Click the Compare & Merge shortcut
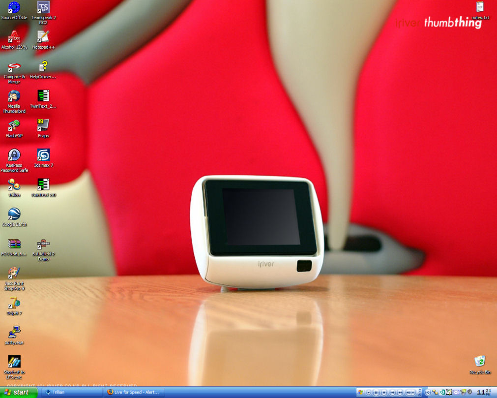This screenshot has height=398, width=497. 14,73
